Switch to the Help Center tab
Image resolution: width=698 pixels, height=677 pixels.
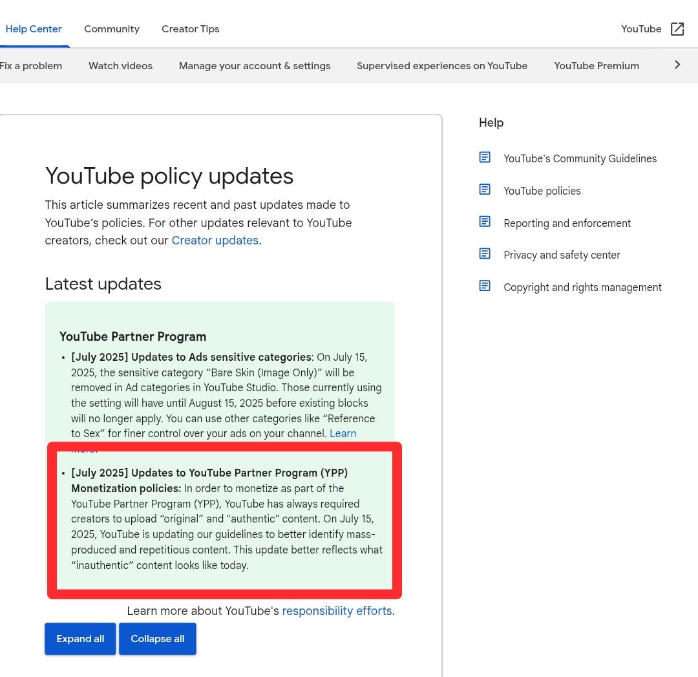34,29
